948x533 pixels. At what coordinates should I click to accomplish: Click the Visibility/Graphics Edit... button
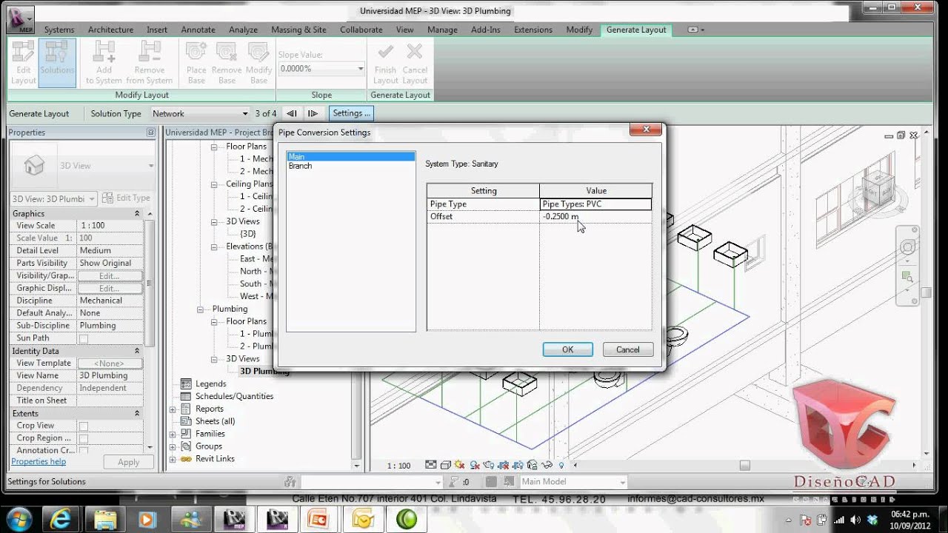point(110,275)
